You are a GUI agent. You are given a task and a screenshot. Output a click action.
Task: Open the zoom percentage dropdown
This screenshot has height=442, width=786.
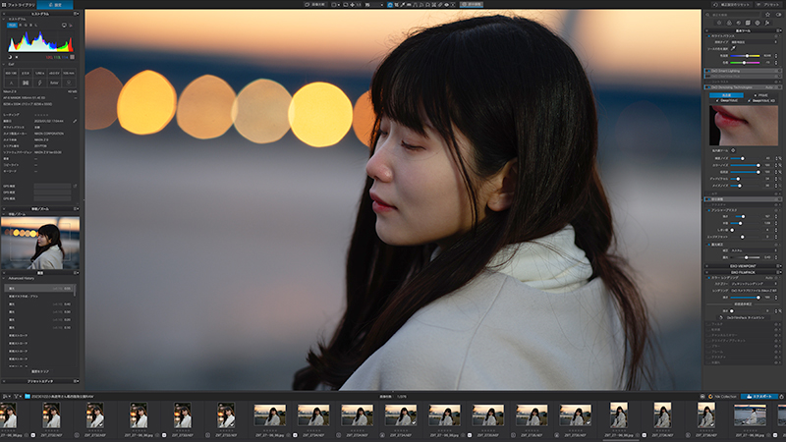point(375,5)
